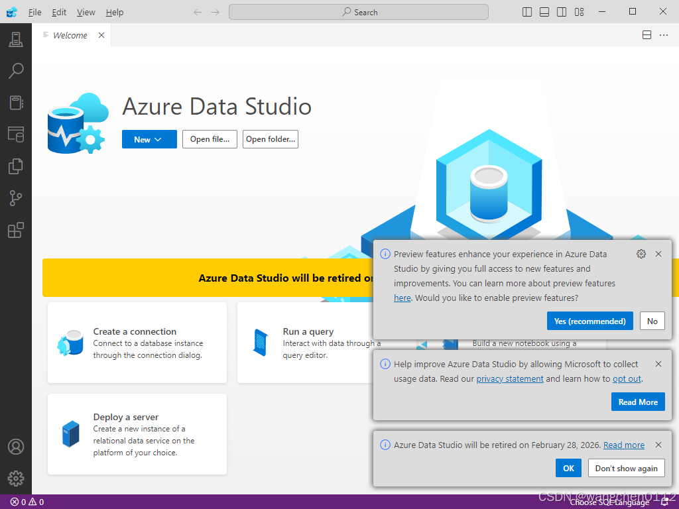Open the Edit menu
The height and width of the screenshot is (509, 679).
click(x=59, y=12)
